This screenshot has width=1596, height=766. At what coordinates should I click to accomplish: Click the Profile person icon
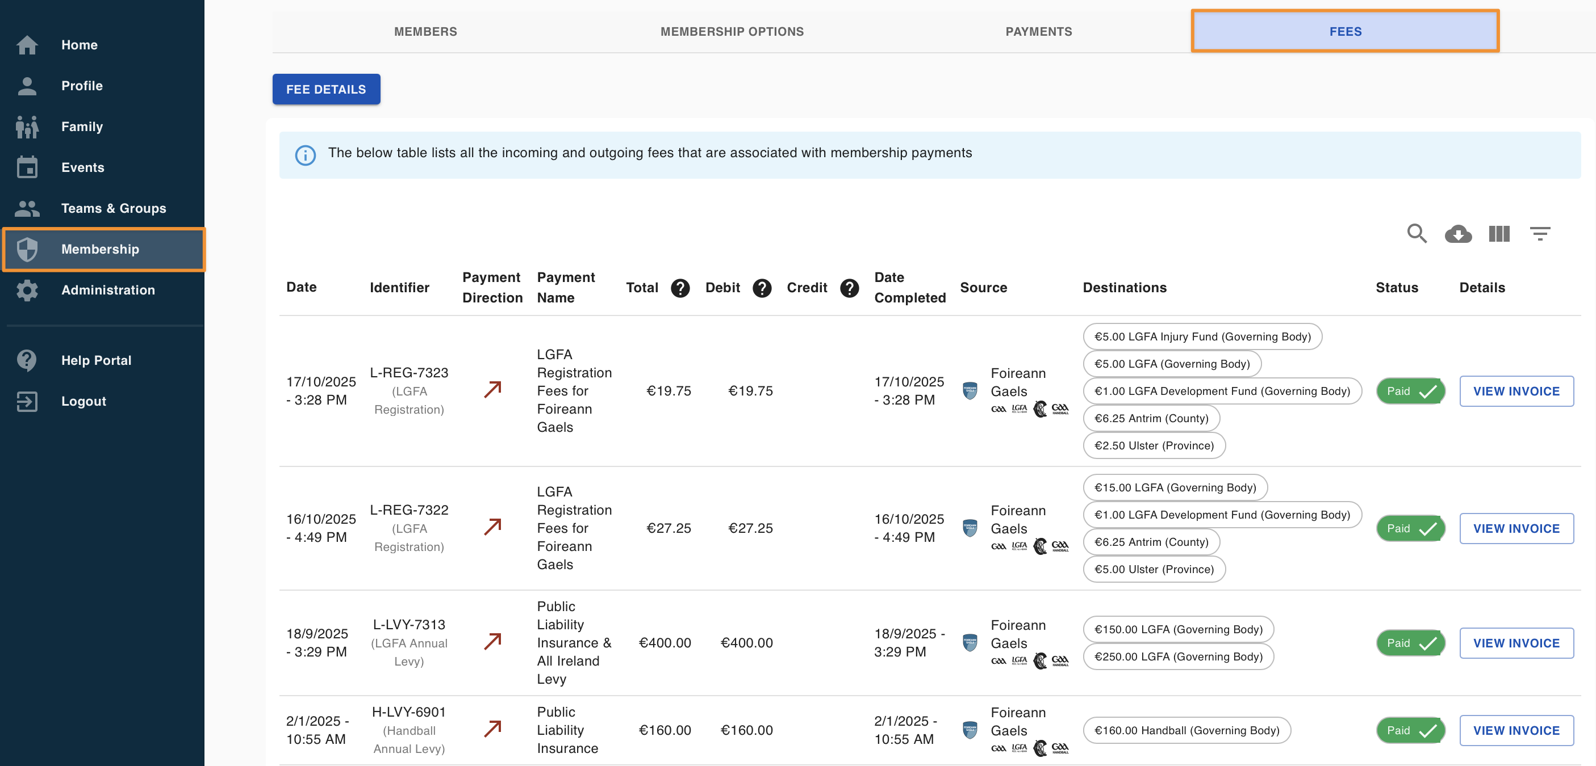point(27,85)
